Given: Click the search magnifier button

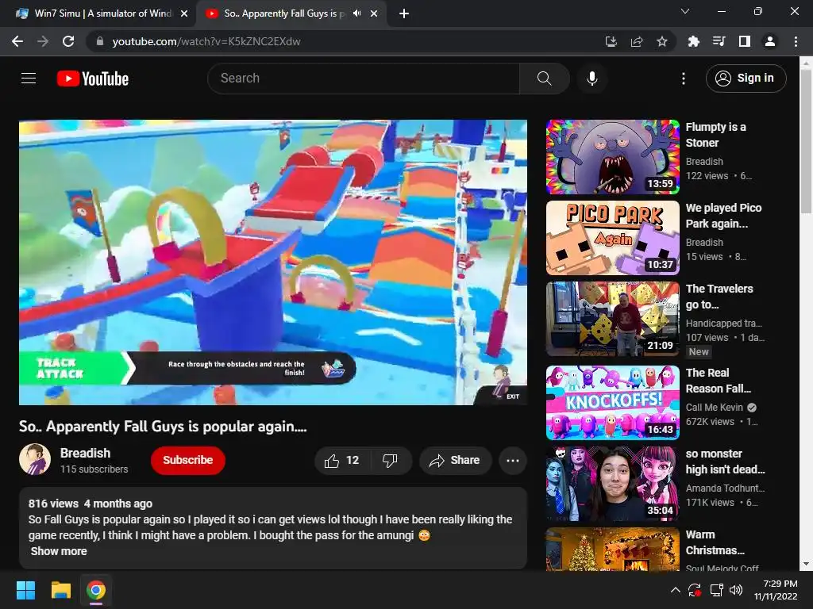Looking at the screenshot, I should coord(545,79).
